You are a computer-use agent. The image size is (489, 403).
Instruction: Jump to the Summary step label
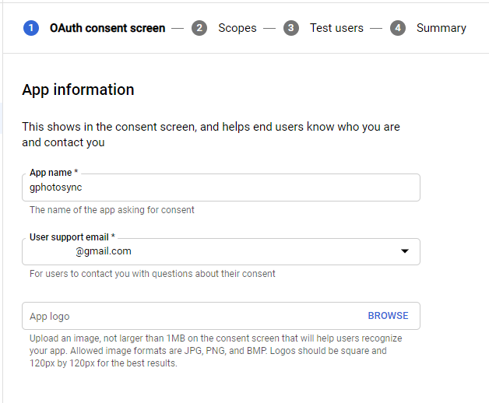tap(441, 28)
